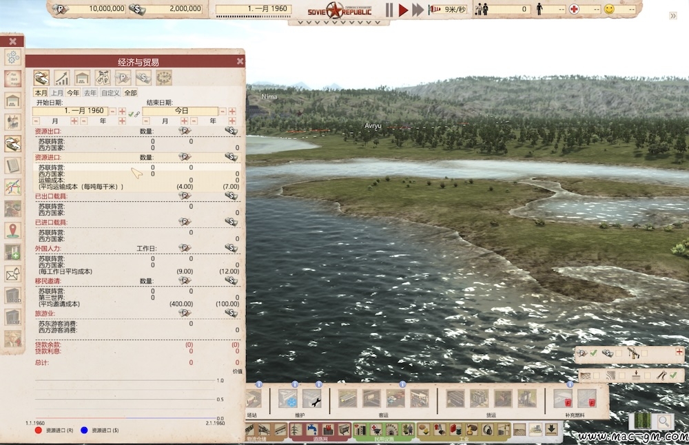Select the 本月 period filter
Viewport: 689px width, 445px height.
(x=41, y=93)
